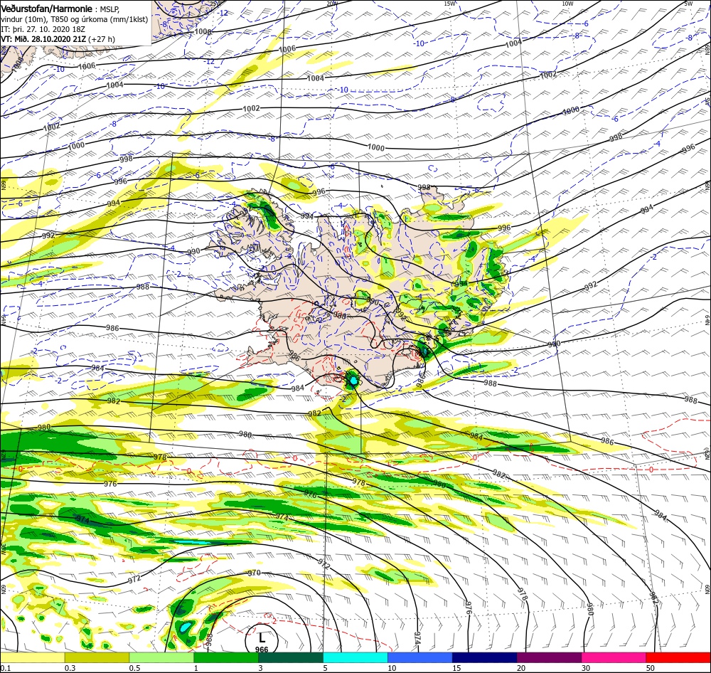Click the Veðurstofan/Harmonie title text
This screenshot has height=673, width=711.
pyautogui.click(x=47, y=9)
